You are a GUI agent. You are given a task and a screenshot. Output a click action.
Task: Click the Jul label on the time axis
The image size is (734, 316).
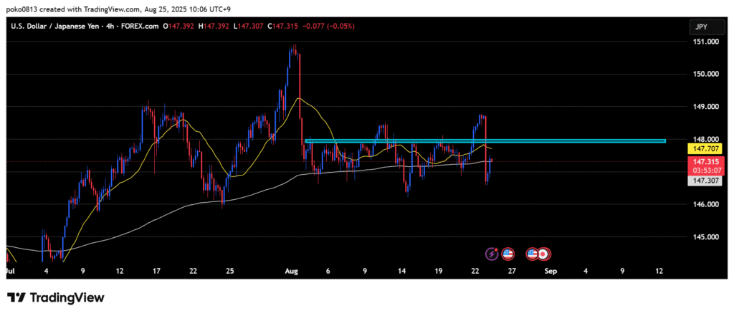(10, 272)
